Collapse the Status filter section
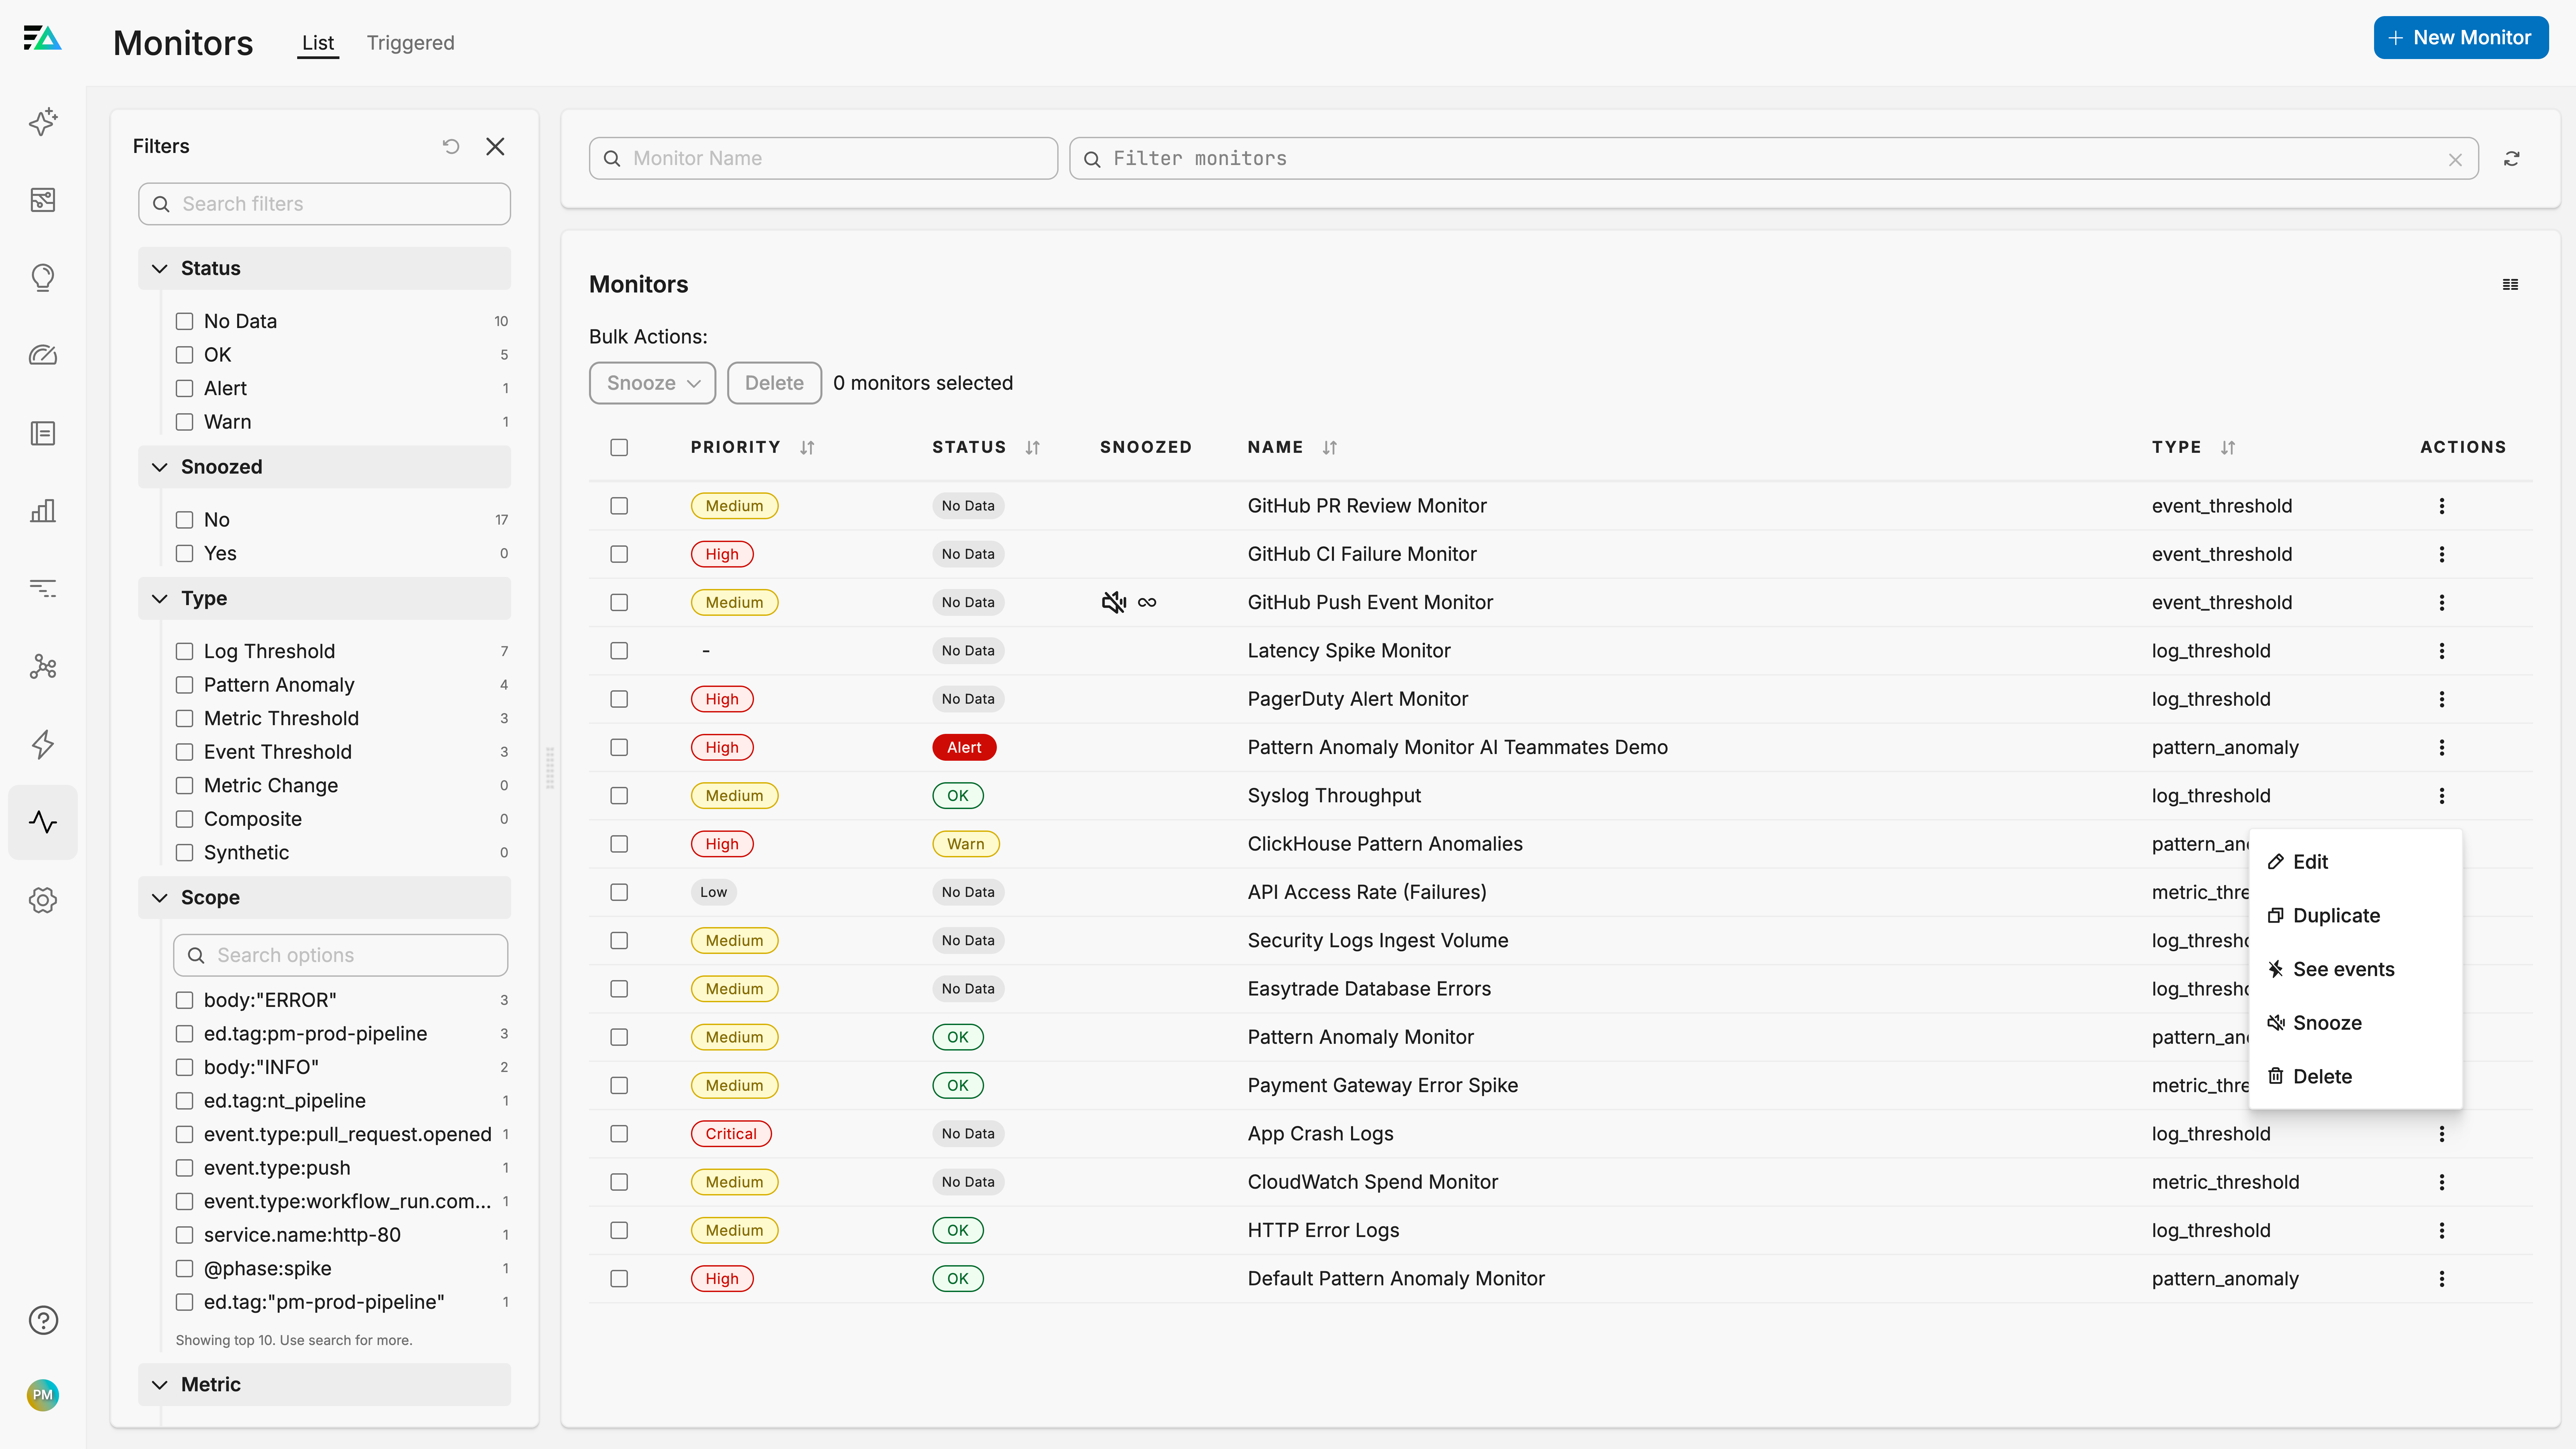2576x1449 pixels. click(324, 268)
